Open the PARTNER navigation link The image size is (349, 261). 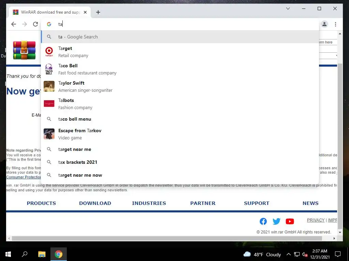[x=203, y=203]
